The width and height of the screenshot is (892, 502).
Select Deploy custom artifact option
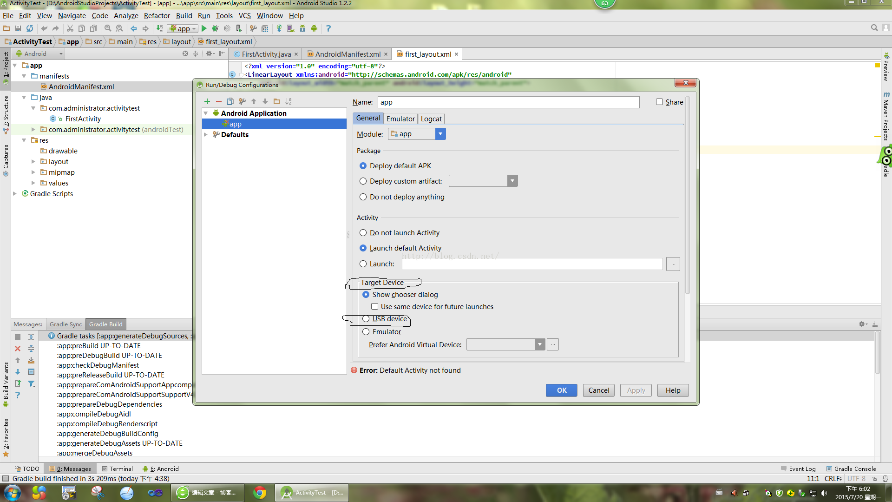coord(363,181)
